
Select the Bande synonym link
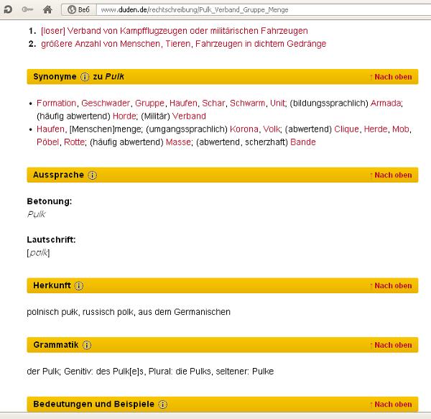(x=303, y=142)
